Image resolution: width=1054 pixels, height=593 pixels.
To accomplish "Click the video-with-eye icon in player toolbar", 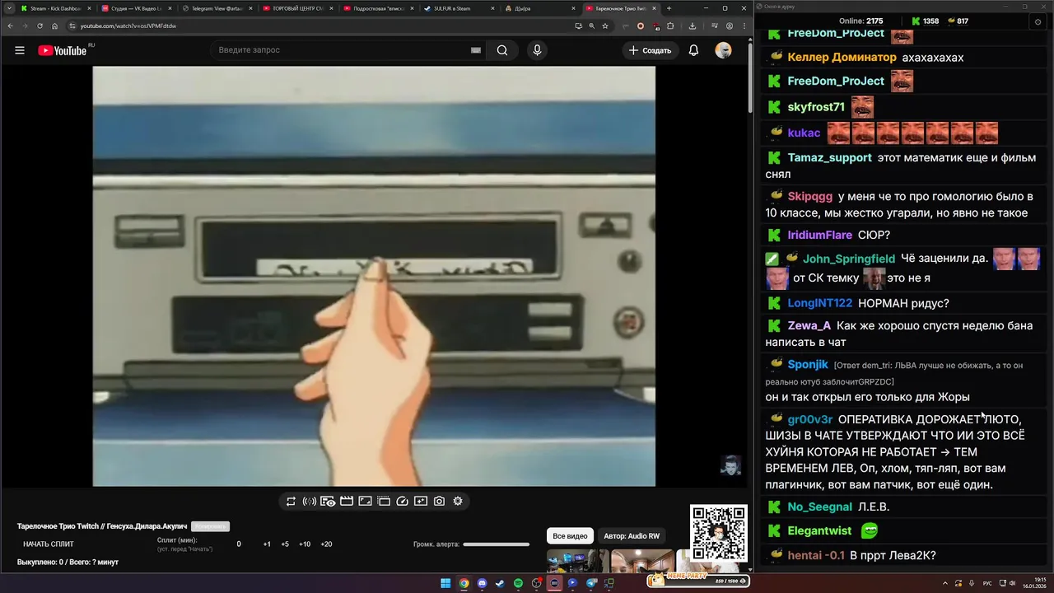I will point(328,501).
